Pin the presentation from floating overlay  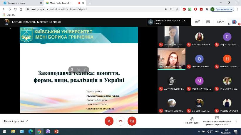(72, 70)
